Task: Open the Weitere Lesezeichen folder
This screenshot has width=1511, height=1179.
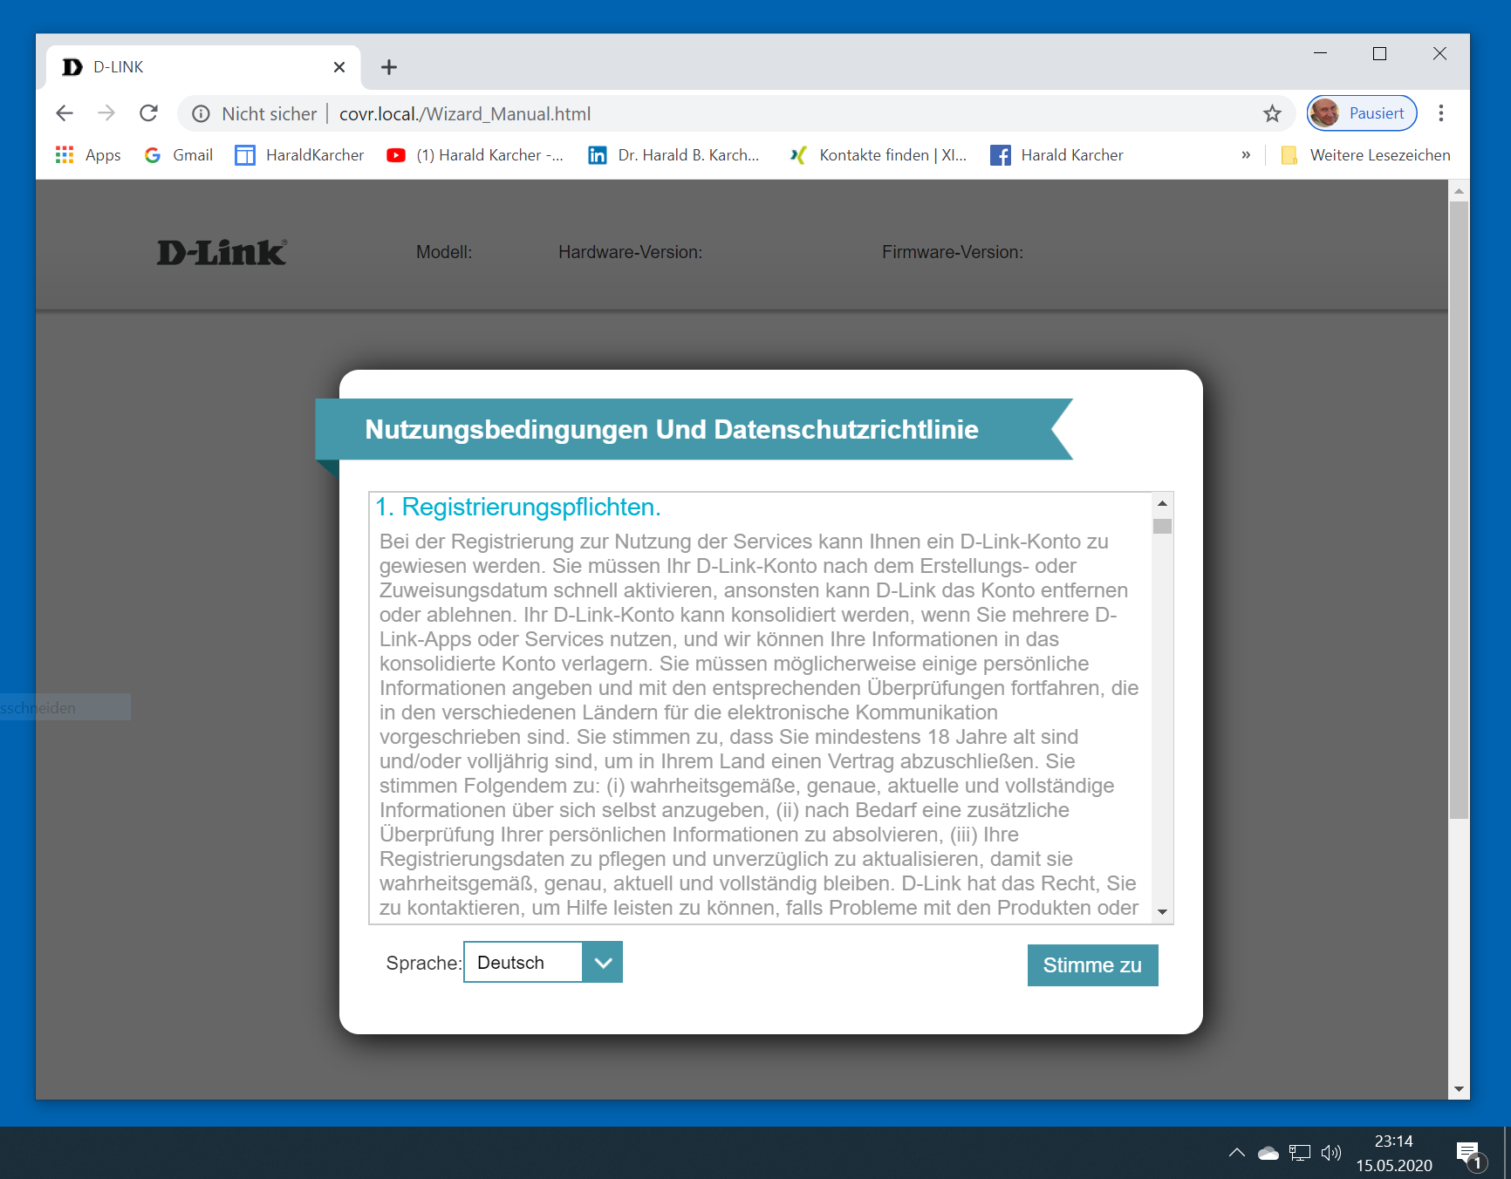Action: pos(1365,155)
